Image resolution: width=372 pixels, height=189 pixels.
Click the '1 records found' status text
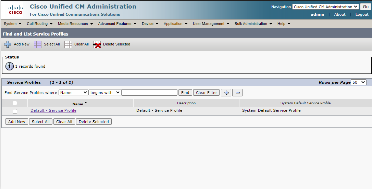pos(30,66)
